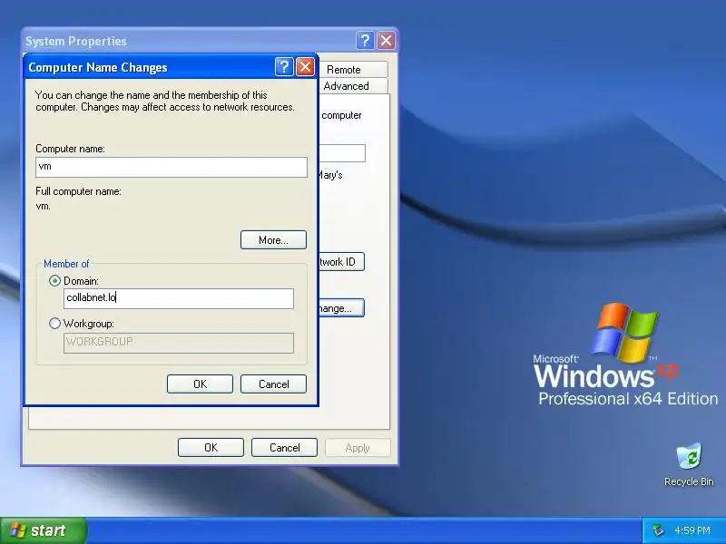Close the Computer Name Changes dialog
Screen dimensions: 726x544
(x=305, y=67)
